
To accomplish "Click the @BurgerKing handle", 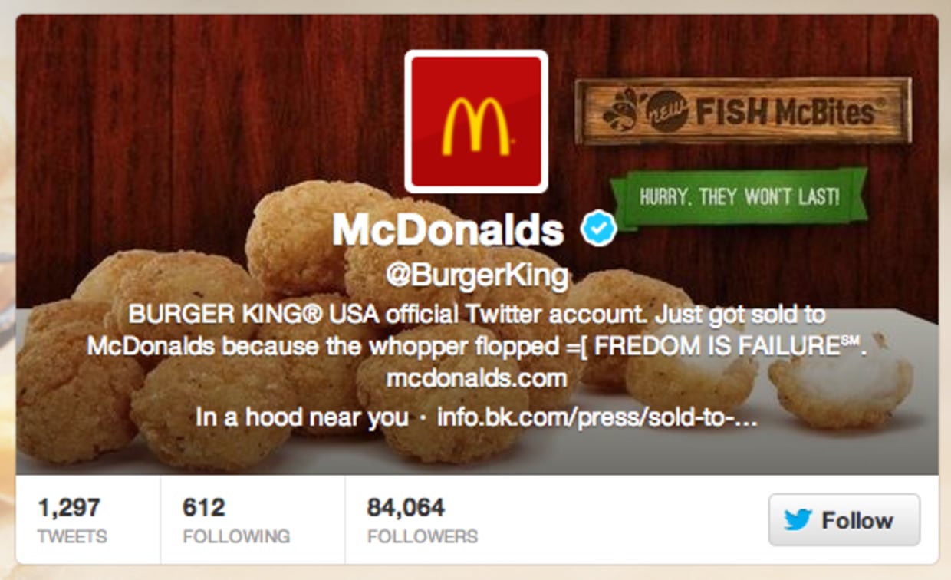I will point(477,276).
